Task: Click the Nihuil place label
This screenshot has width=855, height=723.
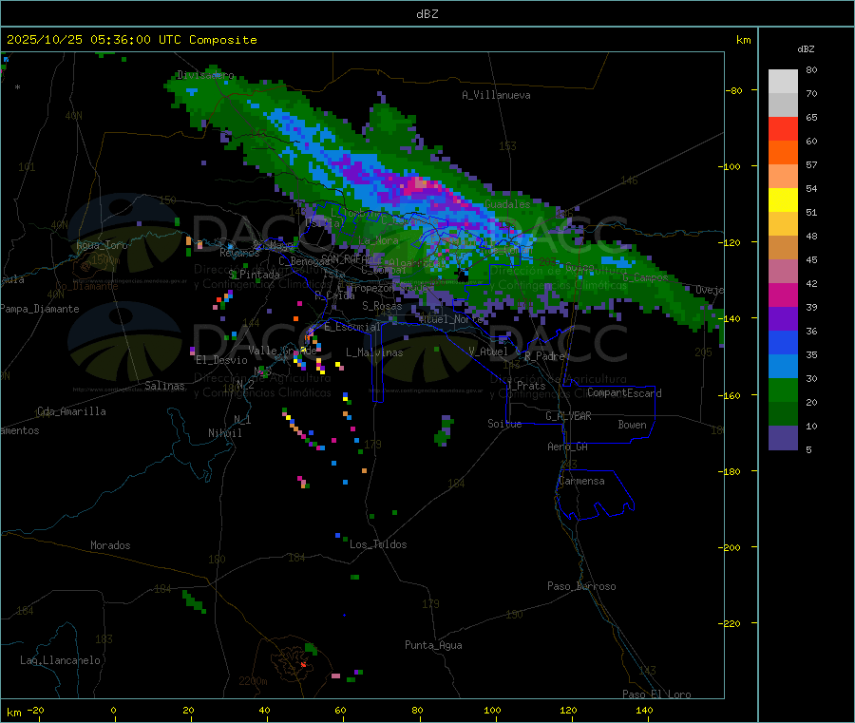Action: (x=225, y=433)
